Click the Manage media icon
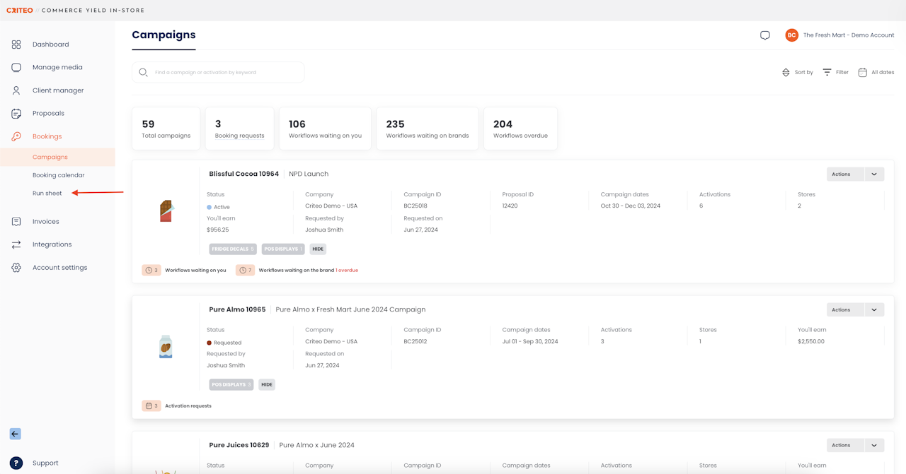The height and width of the screenshot is (474, 906). point(16,68)
